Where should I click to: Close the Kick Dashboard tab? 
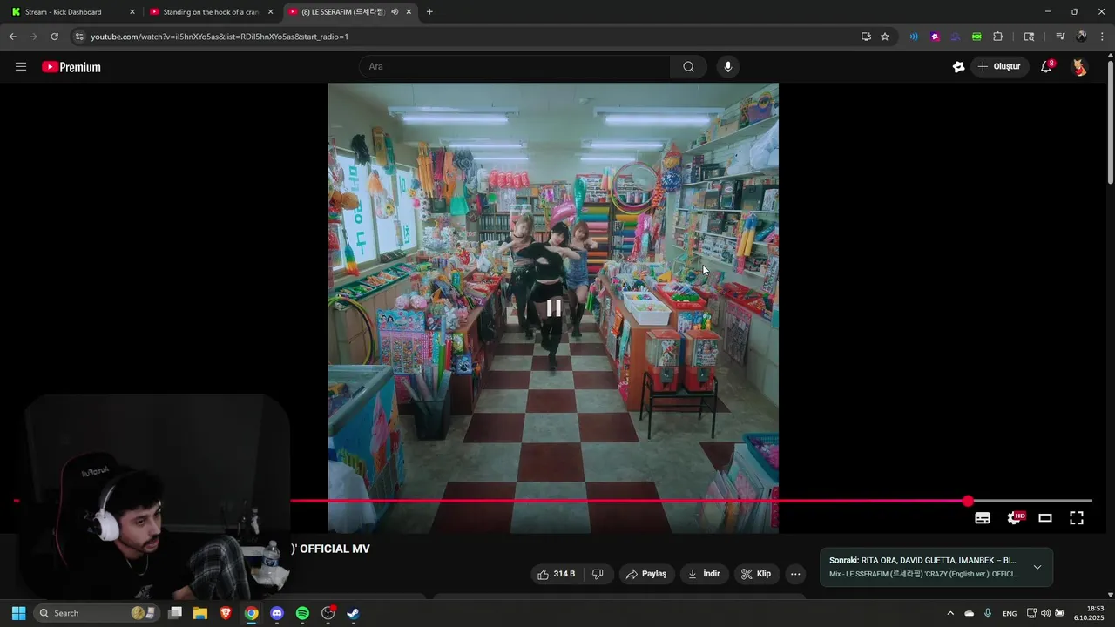[x=132, y=12]
